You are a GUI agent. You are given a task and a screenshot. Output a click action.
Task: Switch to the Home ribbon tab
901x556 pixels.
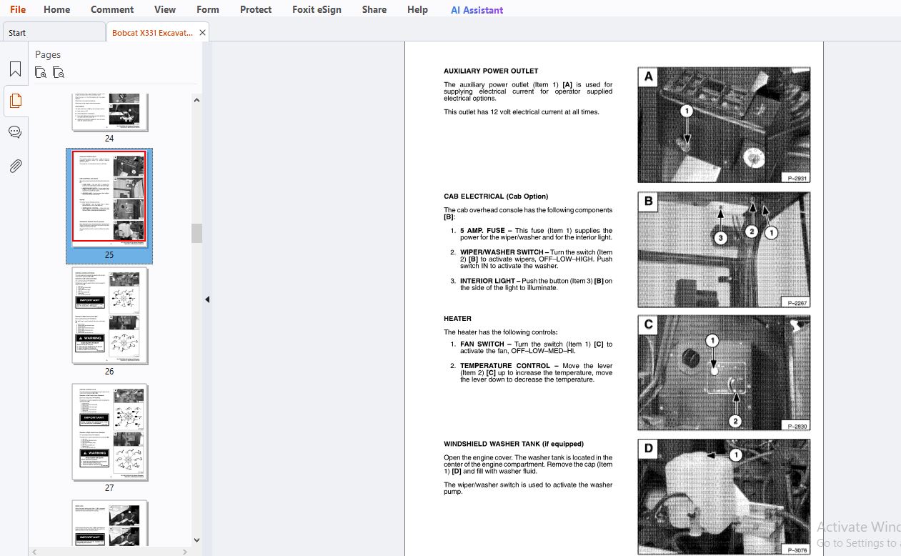[x=56, y=9]
